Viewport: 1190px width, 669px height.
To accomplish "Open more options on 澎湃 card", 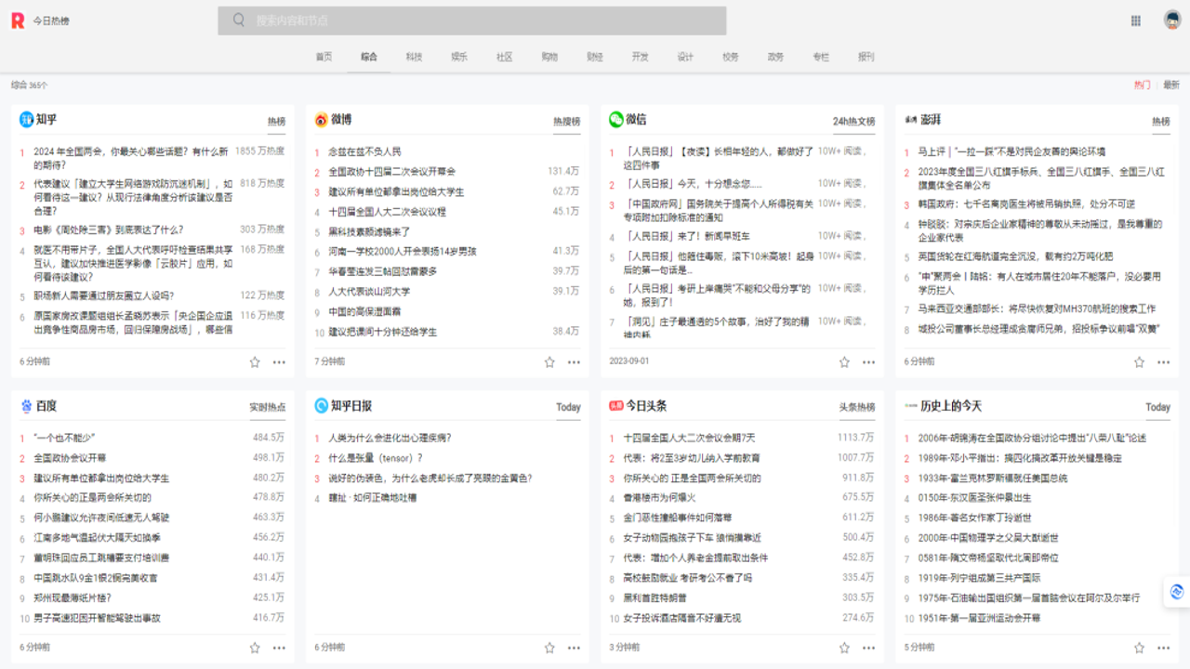I will tap(1163, 361).
